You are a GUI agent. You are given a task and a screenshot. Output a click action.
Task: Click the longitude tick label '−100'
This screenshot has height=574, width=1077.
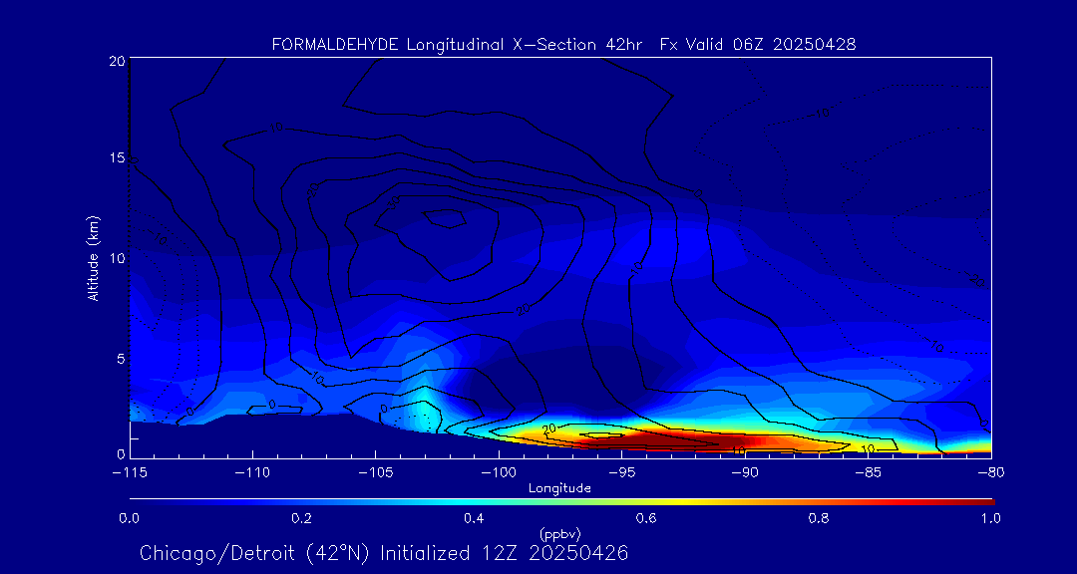point(499,473)
